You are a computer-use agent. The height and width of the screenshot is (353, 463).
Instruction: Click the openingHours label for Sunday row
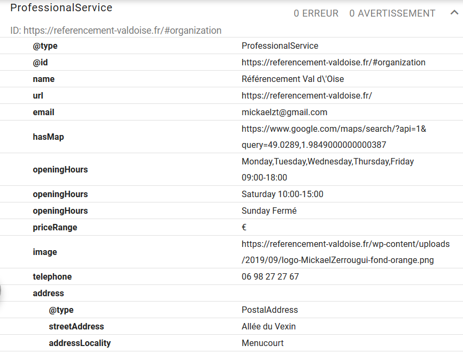coord(60,211)
